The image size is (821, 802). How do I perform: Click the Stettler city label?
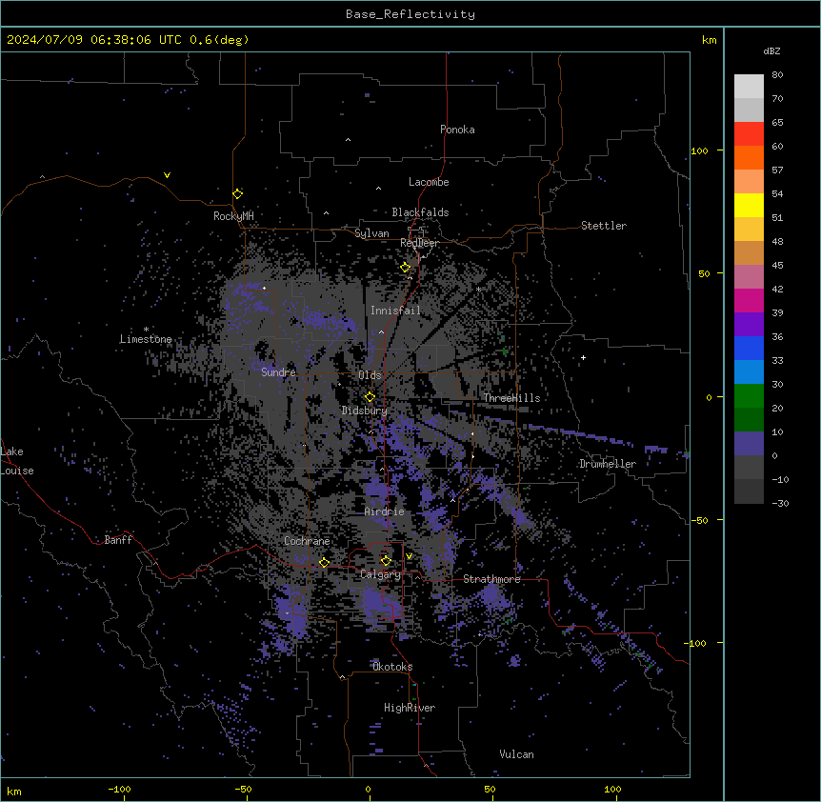click(x=603, y=226)
